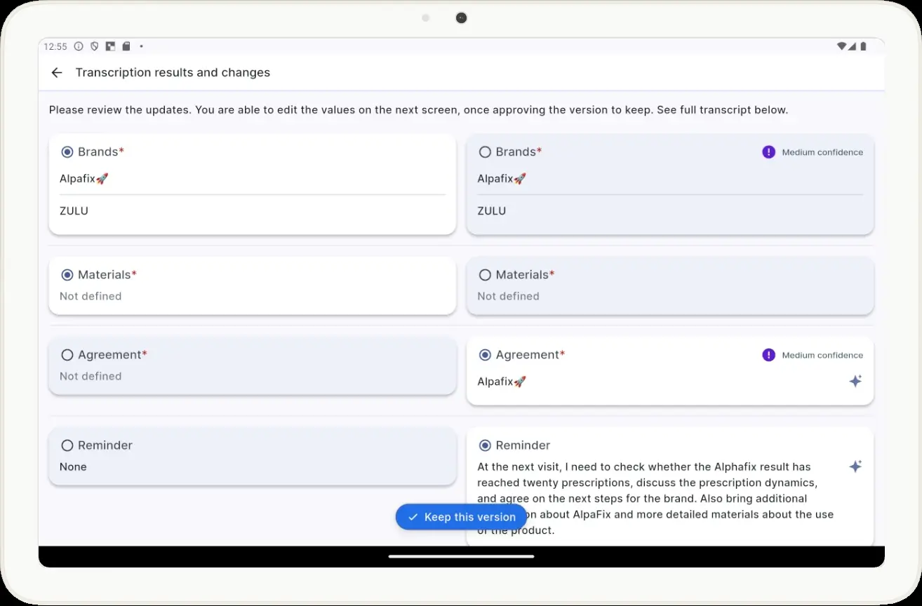Viewport: 922px width, 606px height.
Task: Click the AI sparkle icon in Reminder card
Action: pyautogui.click(x=855, y=466)
